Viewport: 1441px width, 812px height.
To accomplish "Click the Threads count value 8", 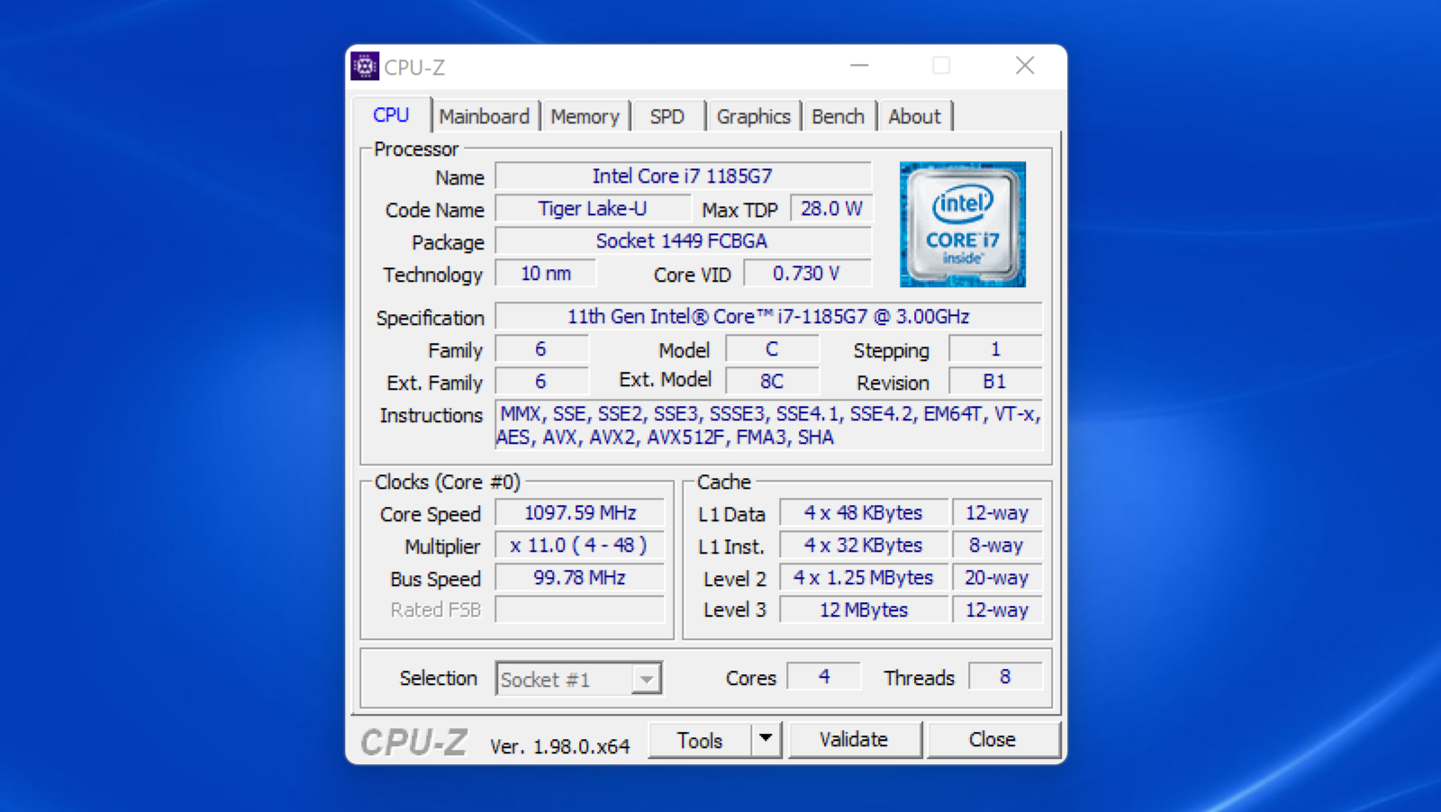I will [x=1005, y=676].
